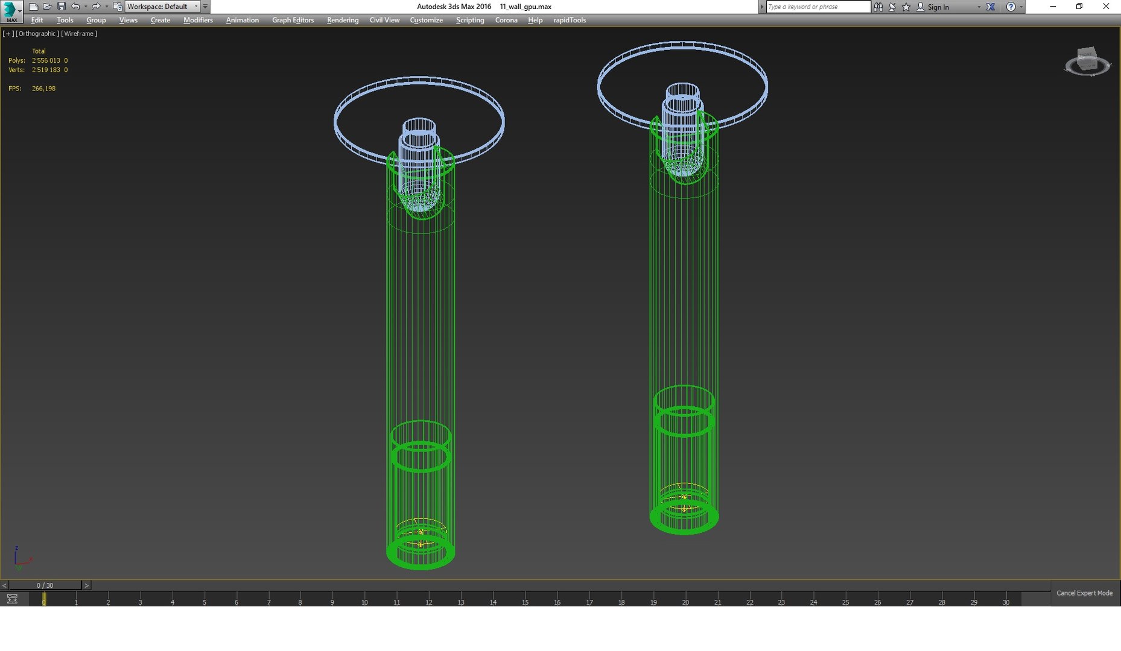Click the binoculars search icon
The height and width of the screenshot is (651, 1121).
tap(878, 7)
